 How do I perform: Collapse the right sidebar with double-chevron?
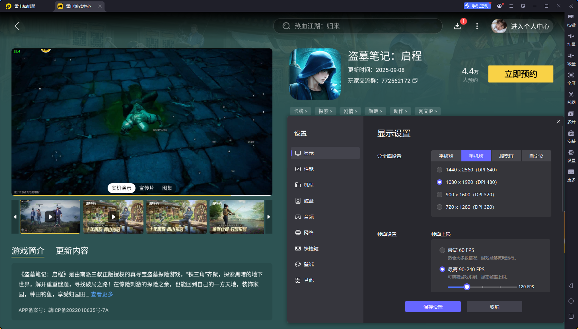pyautogui.click(x=571, y=6)
